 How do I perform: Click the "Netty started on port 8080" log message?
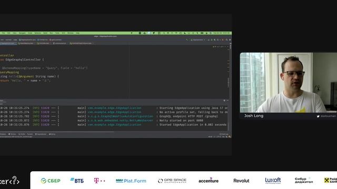[181, 120]
